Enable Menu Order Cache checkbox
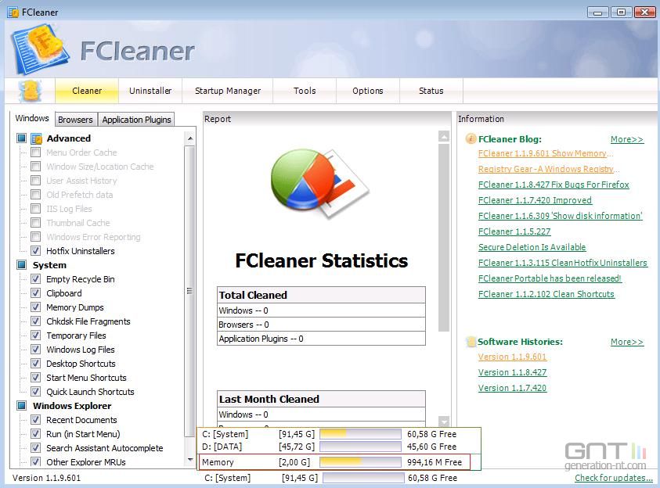The image size is (660, 488). point(36,152)
